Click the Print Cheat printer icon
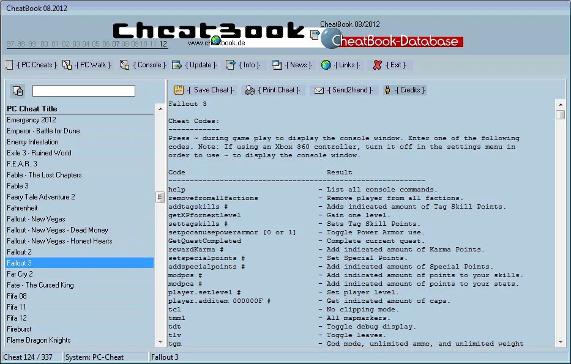Viewport: 571px width, 364px height. point(250,90)
